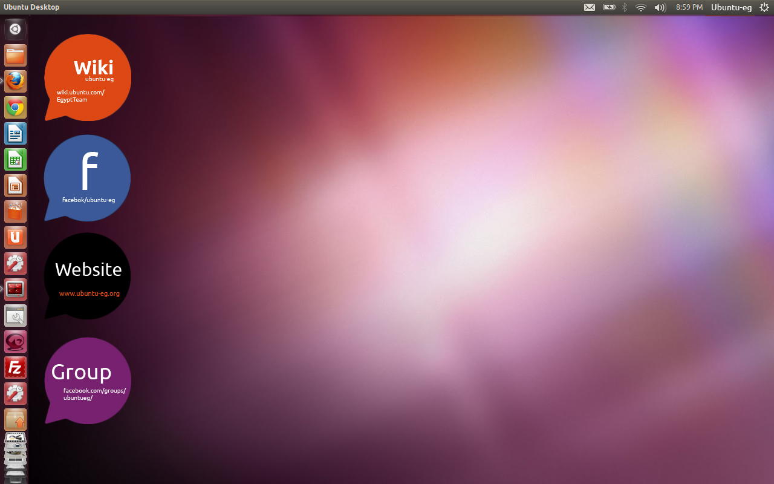The width and height of the screenshot is (774, 484).
Task: Open Ubuntu Software Center shopping bag
Action: tap(15, 212)
